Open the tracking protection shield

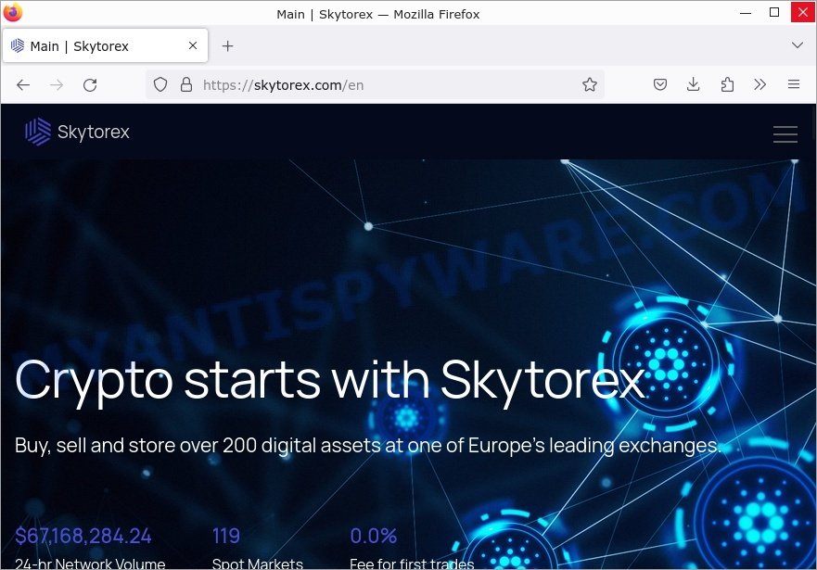pos(160,85)
